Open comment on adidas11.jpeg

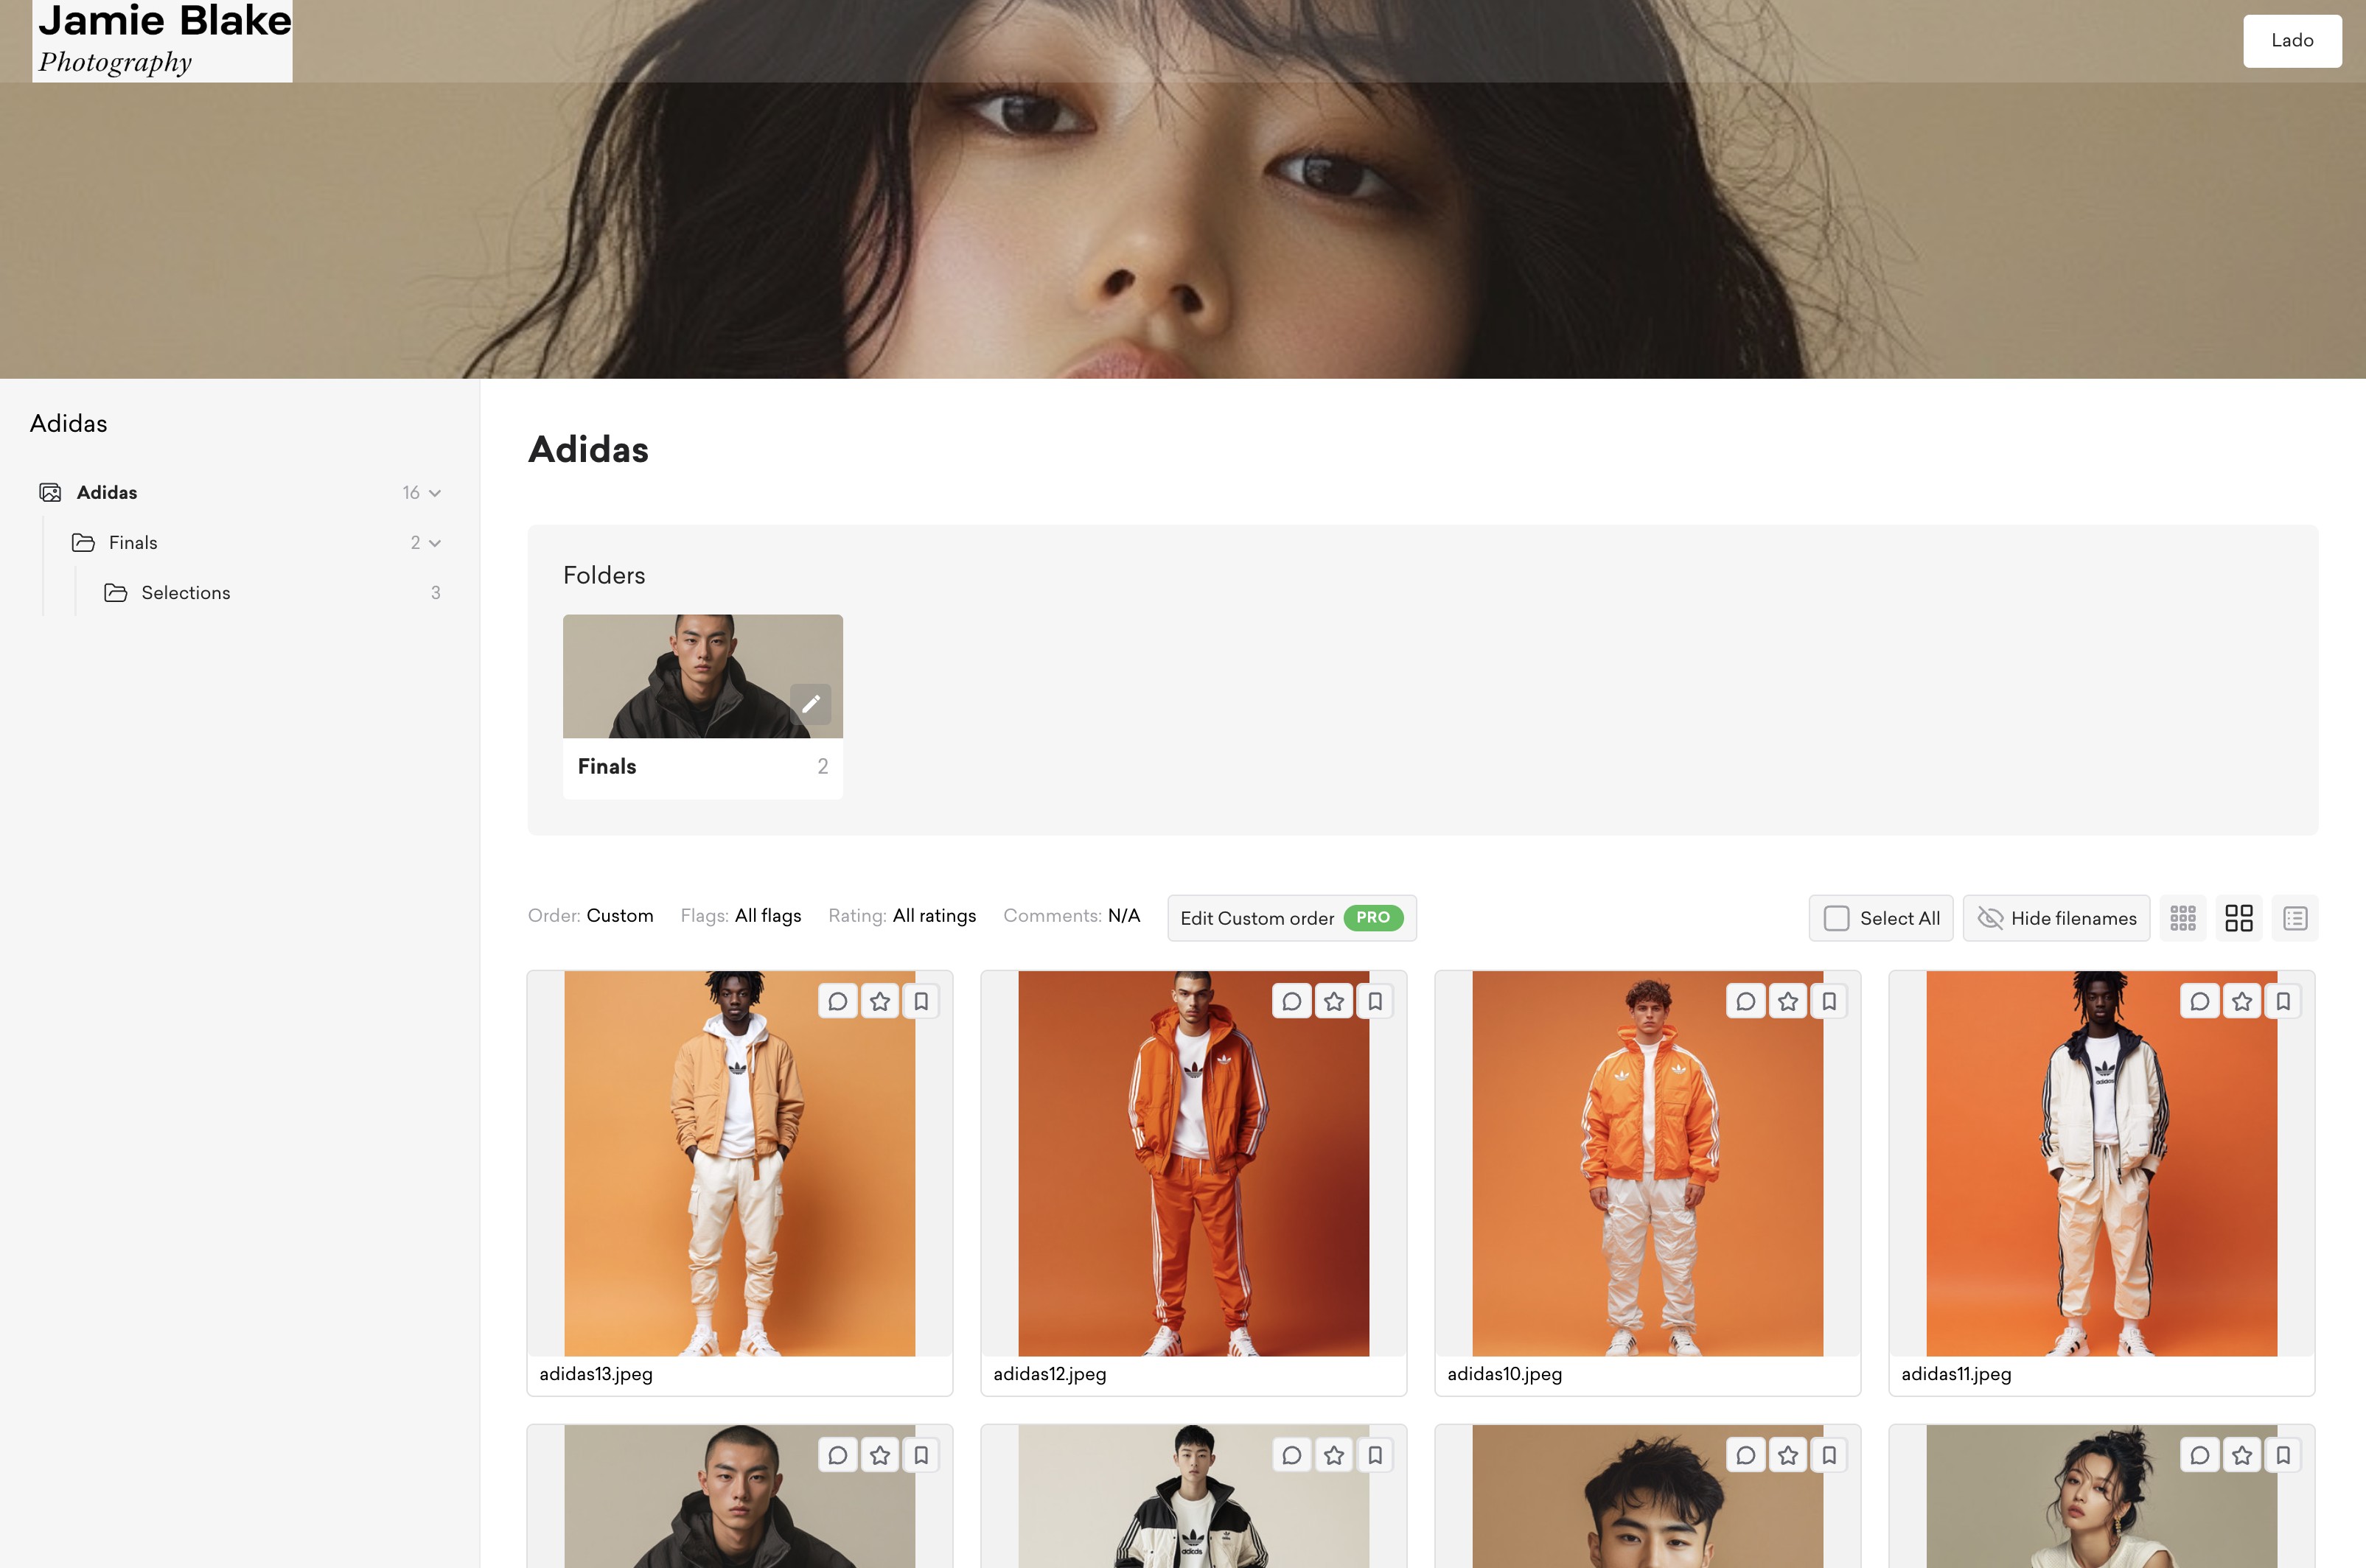(2200, 1001)
